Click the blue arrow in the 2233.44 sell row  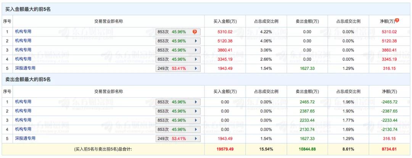pos(196,120)
